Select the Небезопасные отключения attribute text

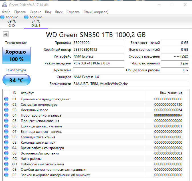(42, 164)
